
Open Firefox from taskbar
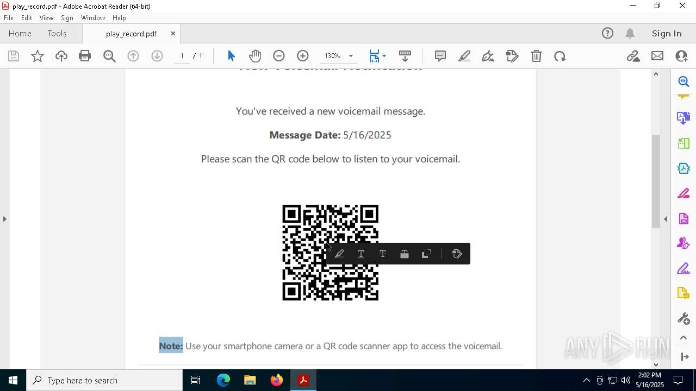pos(276,380)
